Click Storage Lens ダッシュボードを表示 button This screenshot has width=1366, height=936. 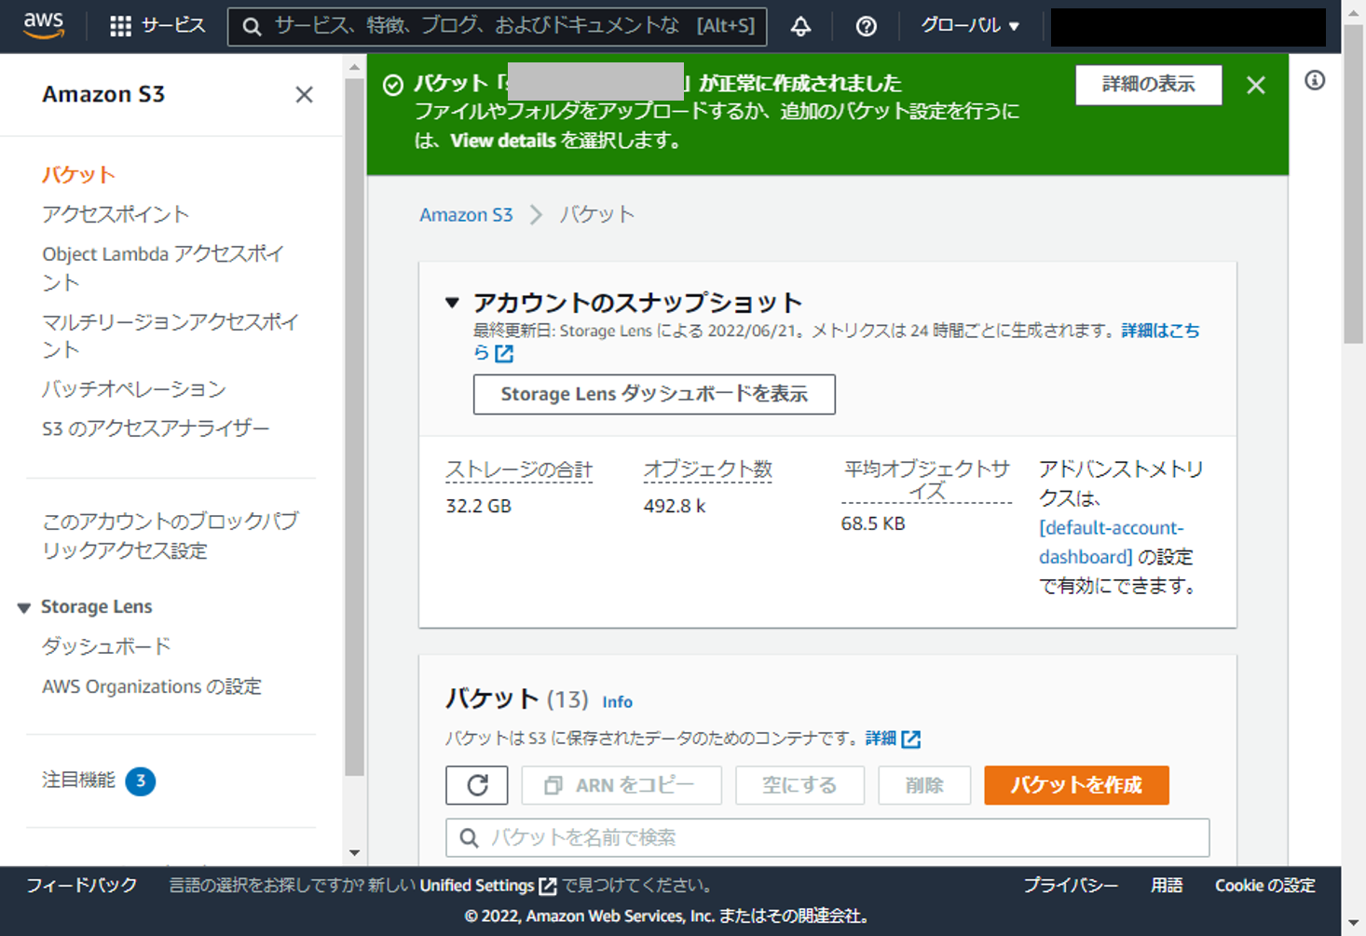[653, 394]
